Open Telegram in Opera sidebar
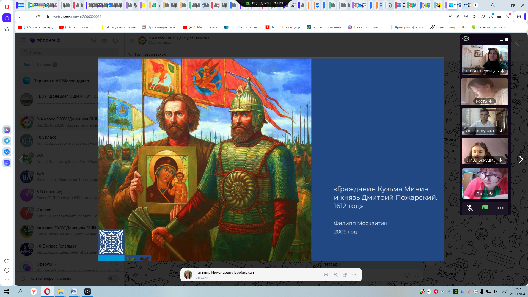The image size is (528, 297). (7, 141)
